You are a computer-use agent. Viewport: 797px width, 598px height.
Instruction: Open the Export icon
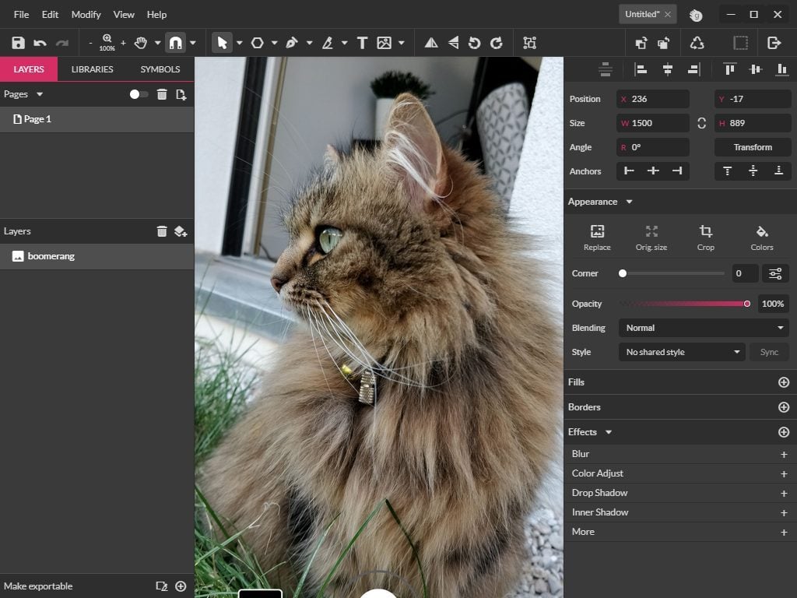click(774, 43)
